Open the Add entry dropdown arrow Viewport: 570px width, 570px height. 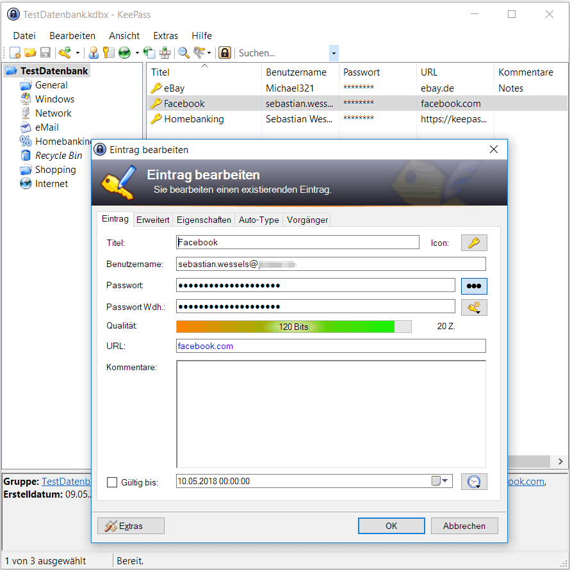[77, 53]
